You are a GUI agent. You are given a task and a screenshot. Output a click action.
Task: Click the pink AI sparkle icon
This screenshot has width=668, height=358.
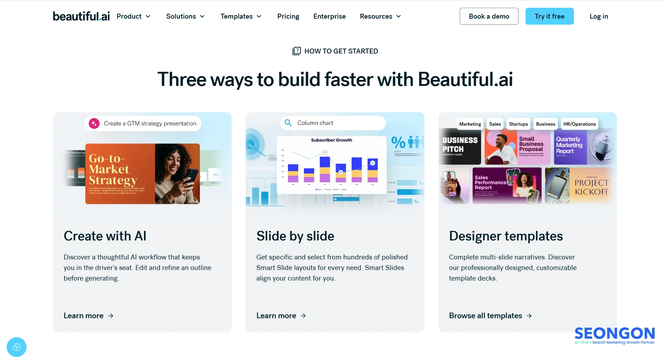94,124
